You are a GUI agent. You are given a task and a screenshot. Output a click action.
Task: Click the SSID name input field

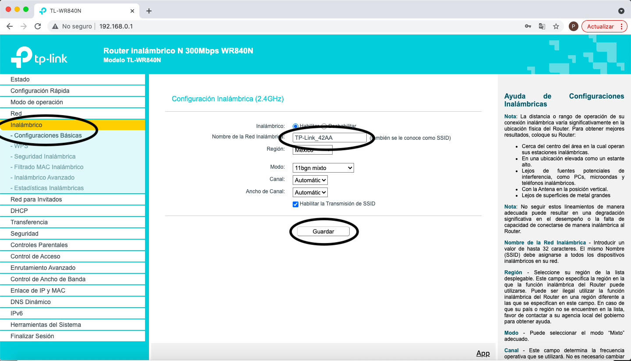click(330, 138)
